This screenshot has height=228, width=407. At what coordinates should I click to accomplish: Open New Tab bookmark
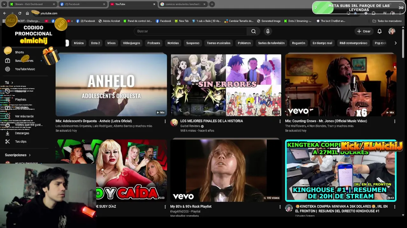coord(181,21)
